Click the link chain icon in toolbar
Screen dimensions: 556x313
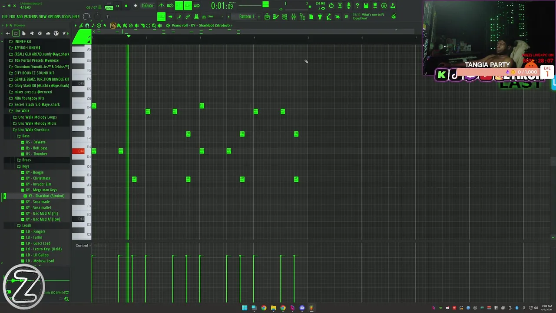coord(188,17)
